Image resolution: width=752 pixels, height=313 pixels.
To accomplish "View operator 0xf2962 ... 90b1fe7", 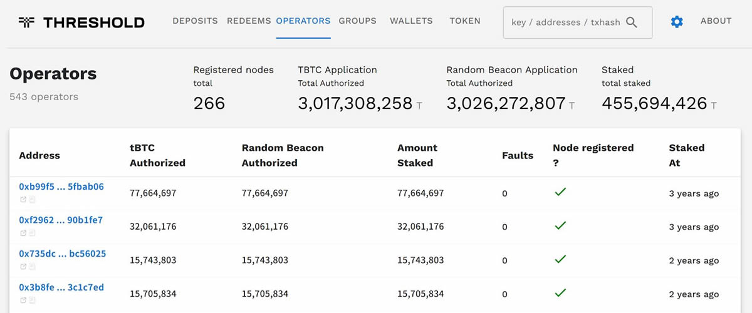I will (x=61, y=220).
